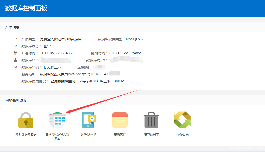Click the 备份/还原/导入数据库 label
The width and height of the screenshot is (265, 152).
pos(57,137)
